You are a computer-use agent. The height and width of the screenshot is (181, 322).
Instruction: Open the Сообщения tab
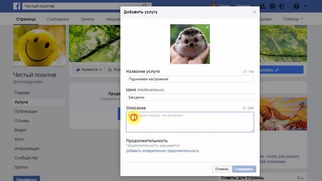tap(58, 19)
